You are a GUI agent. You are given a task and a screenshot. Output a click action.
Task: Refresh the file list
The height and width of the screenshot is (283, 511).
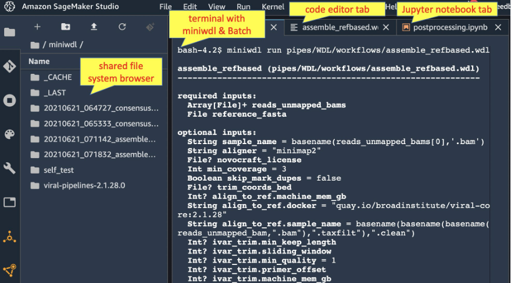click(122, 27)
